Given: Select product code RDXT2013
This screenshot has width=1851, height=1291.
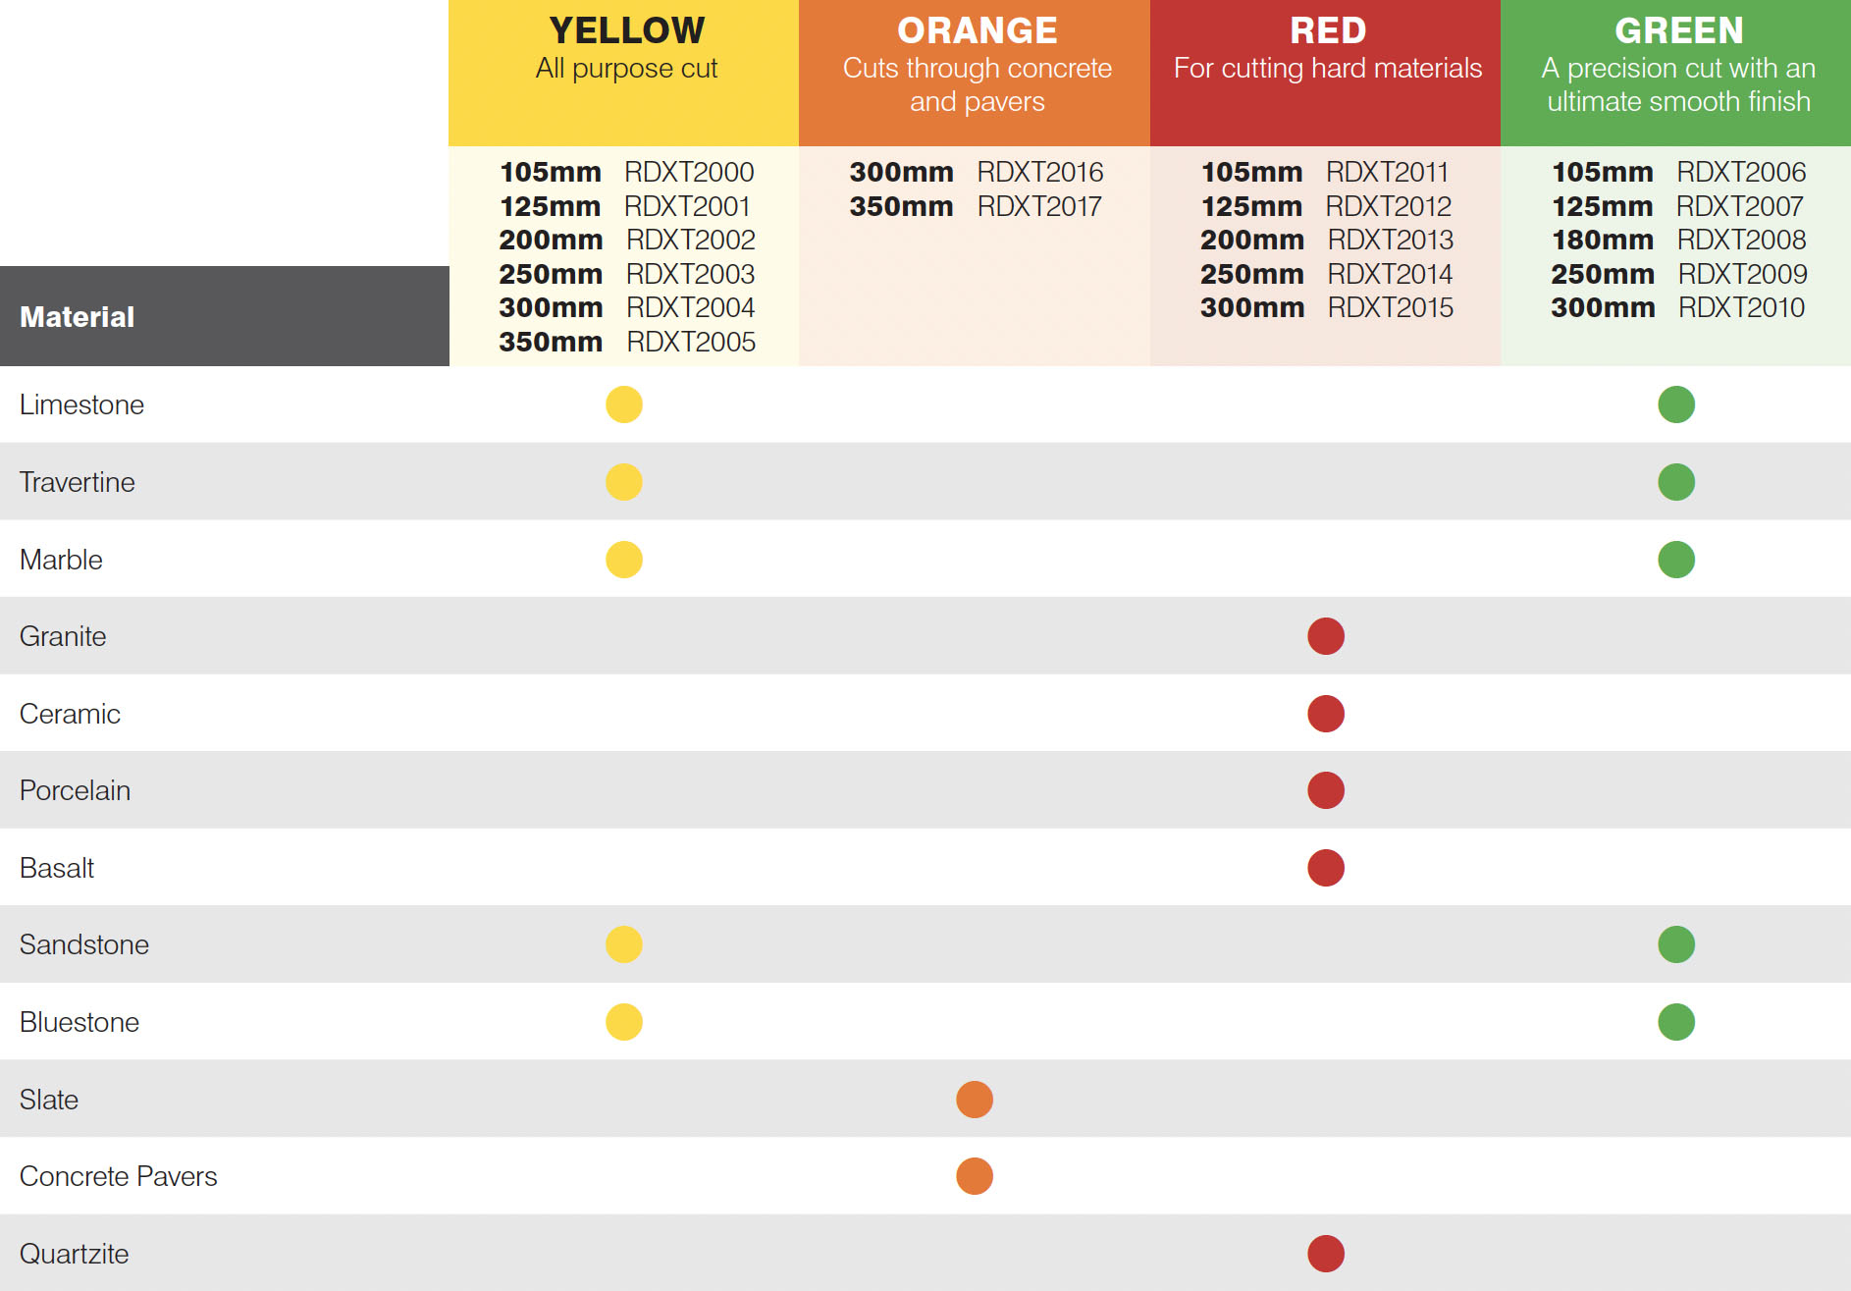Looking at the screenshot, I should click(1391, 240).
